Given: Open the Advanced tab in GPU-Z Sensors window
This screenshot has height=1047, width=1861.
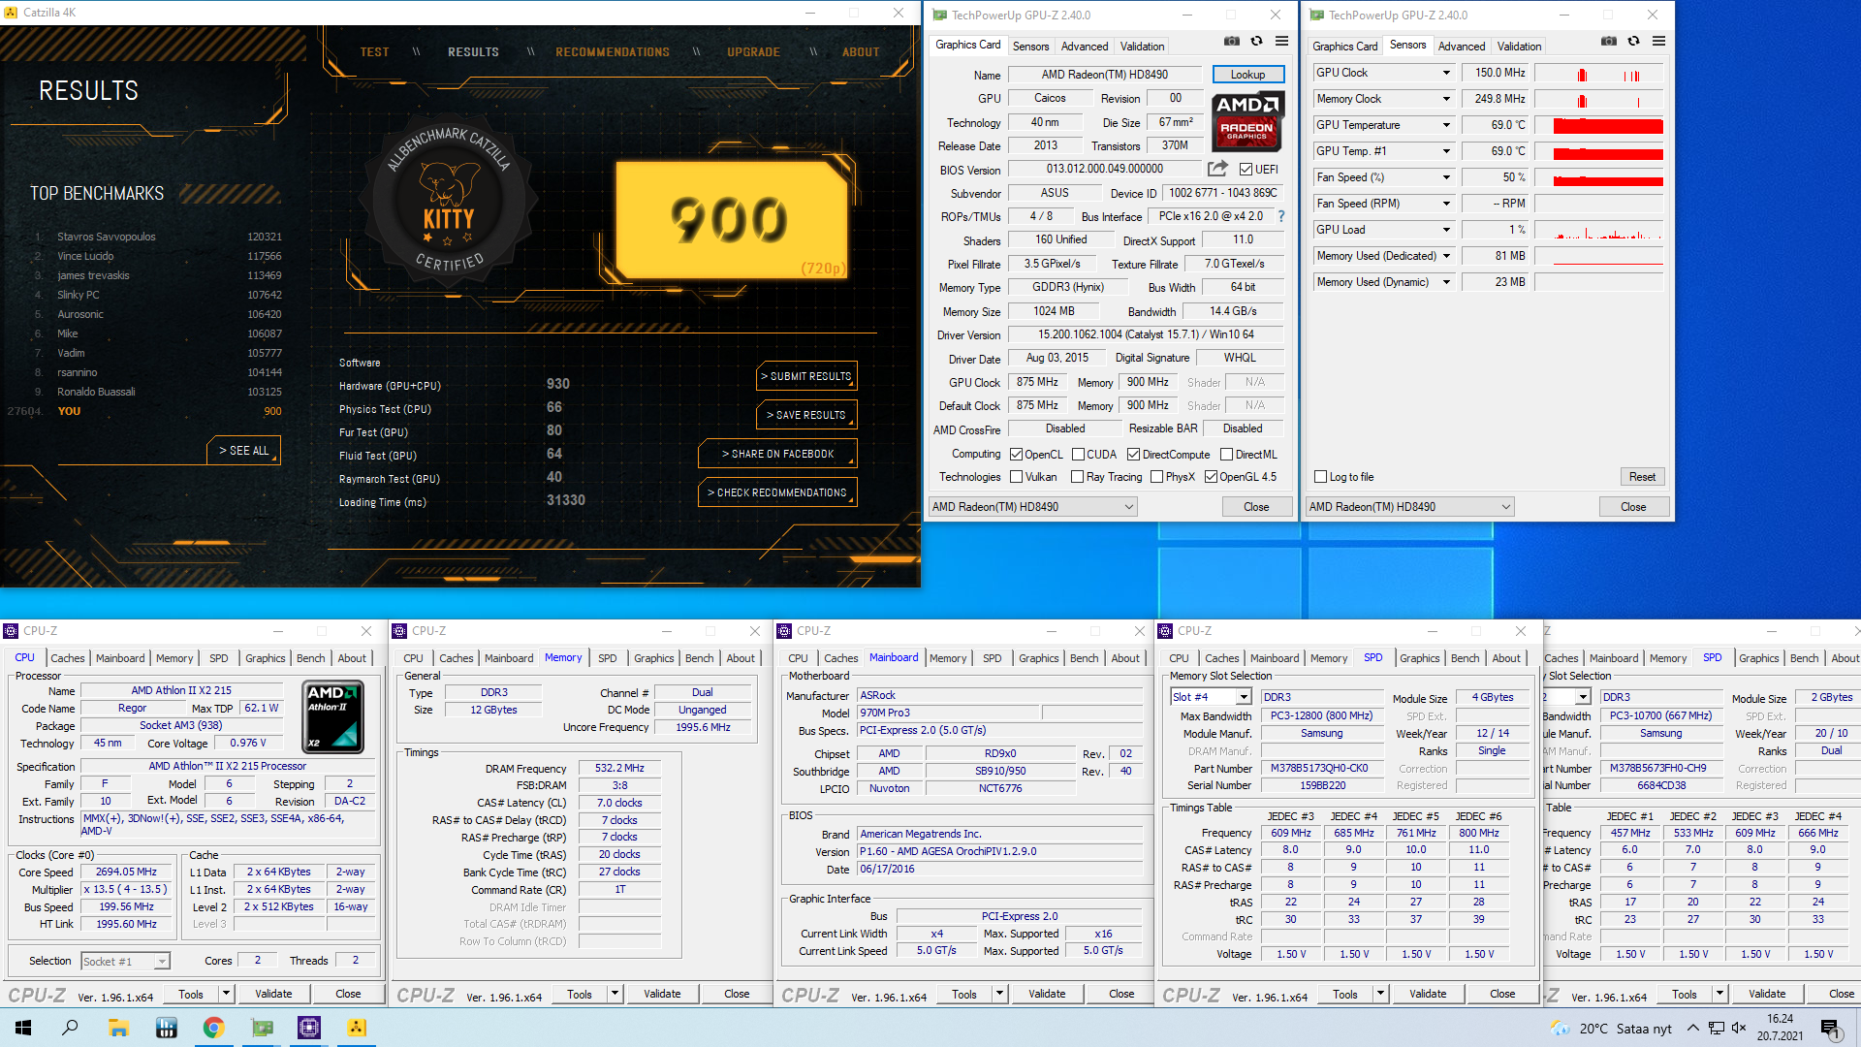Looking at the screenshot, I should pyautogui.click(x=1461, y=46).
